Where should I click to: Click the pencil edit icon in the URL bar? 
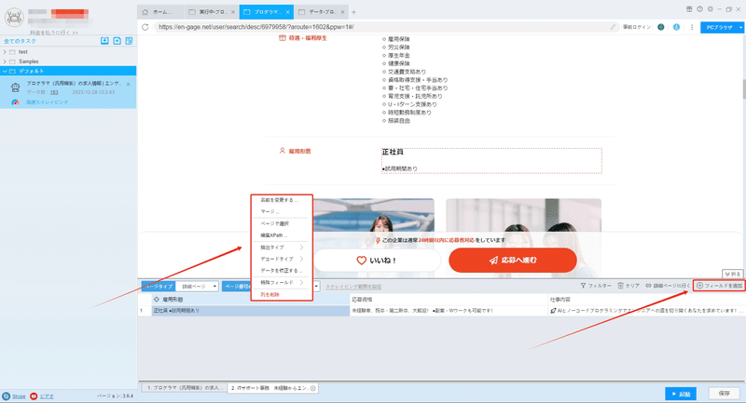pos(613,27)
